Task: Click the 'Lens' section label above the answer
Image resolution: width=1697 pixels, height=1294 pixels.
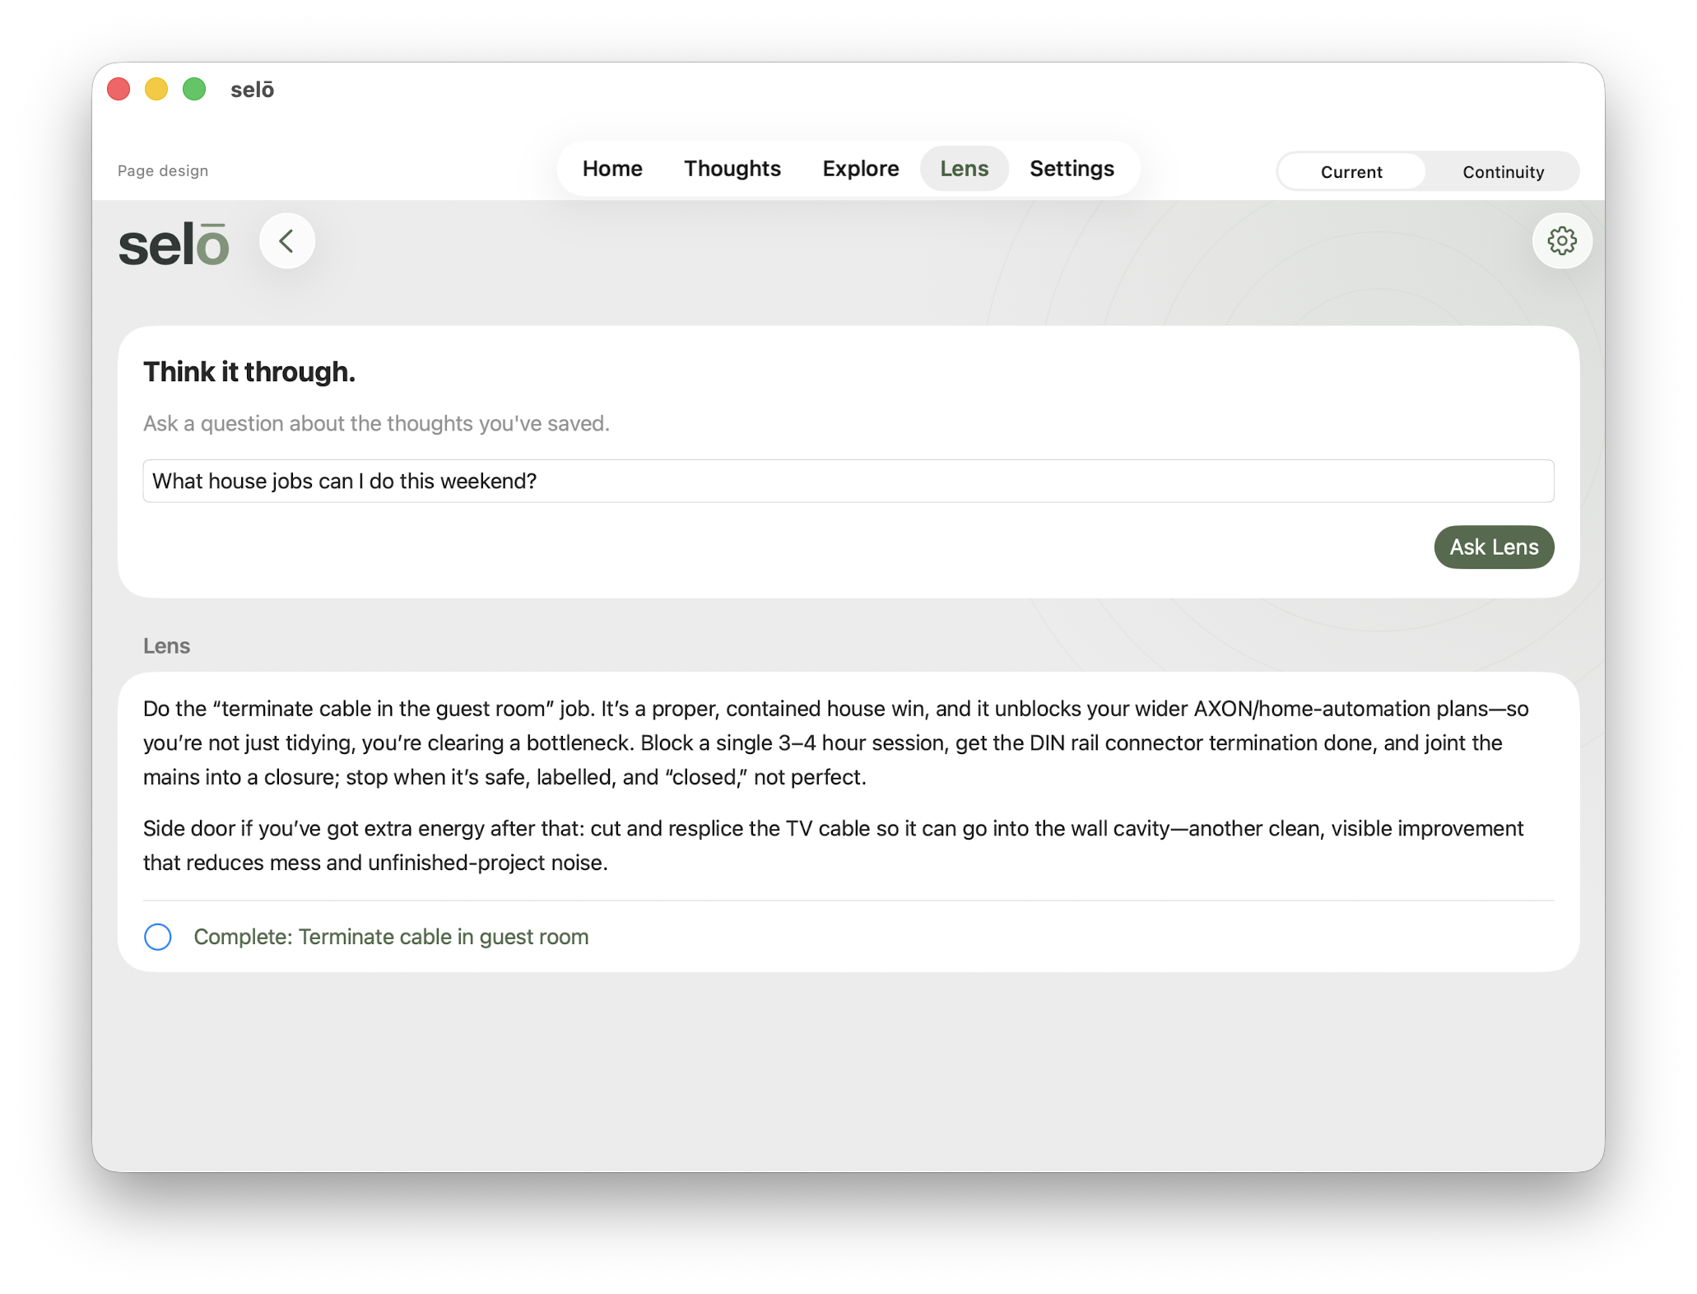Action: pyautogui.click(x=166, y=645)
